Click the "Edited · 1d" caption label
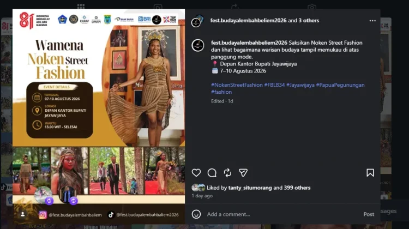Image resolution: width=409 pixels, height=229 pixels. [222, 101]
